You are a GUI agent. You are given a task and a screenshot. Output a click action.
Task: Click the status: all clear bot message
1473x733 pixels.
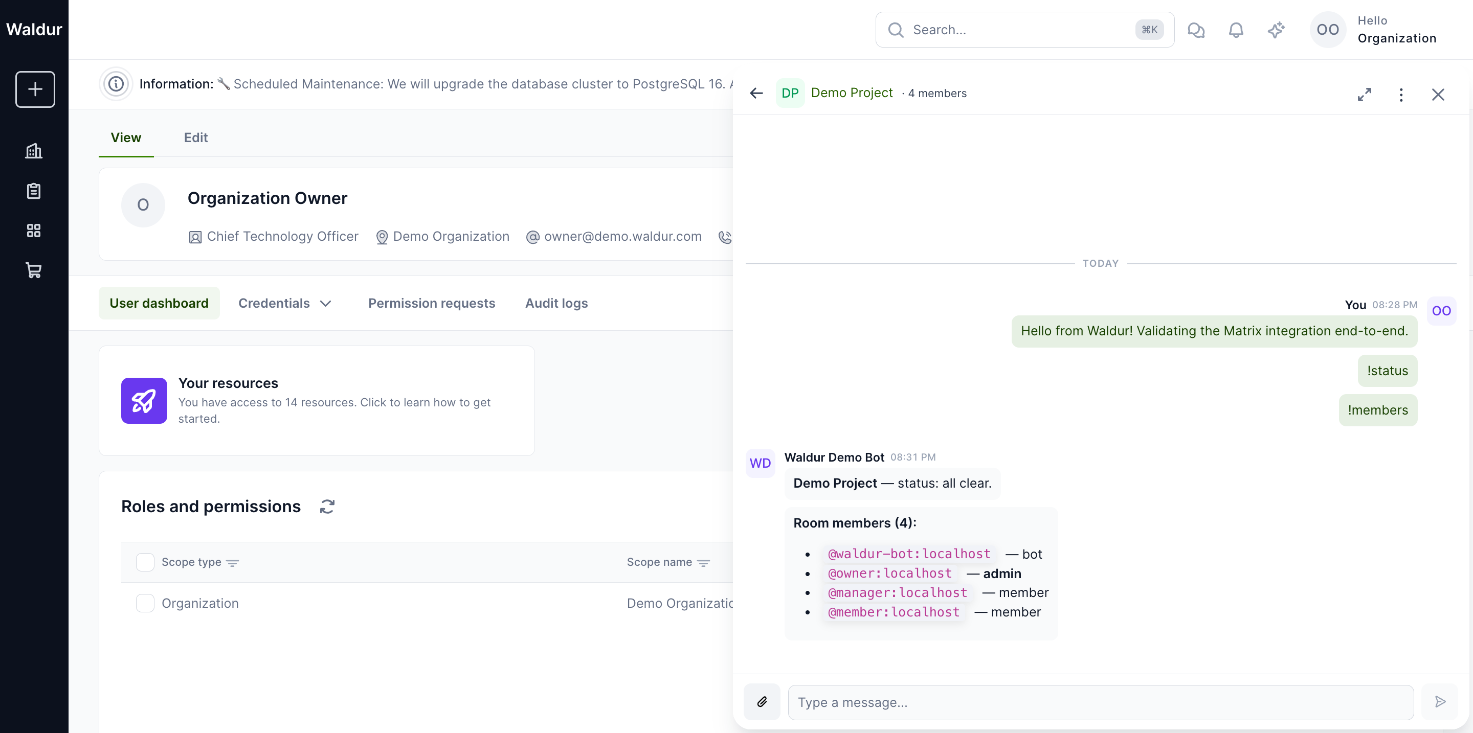pyautogui.click(x=892, y=484)
